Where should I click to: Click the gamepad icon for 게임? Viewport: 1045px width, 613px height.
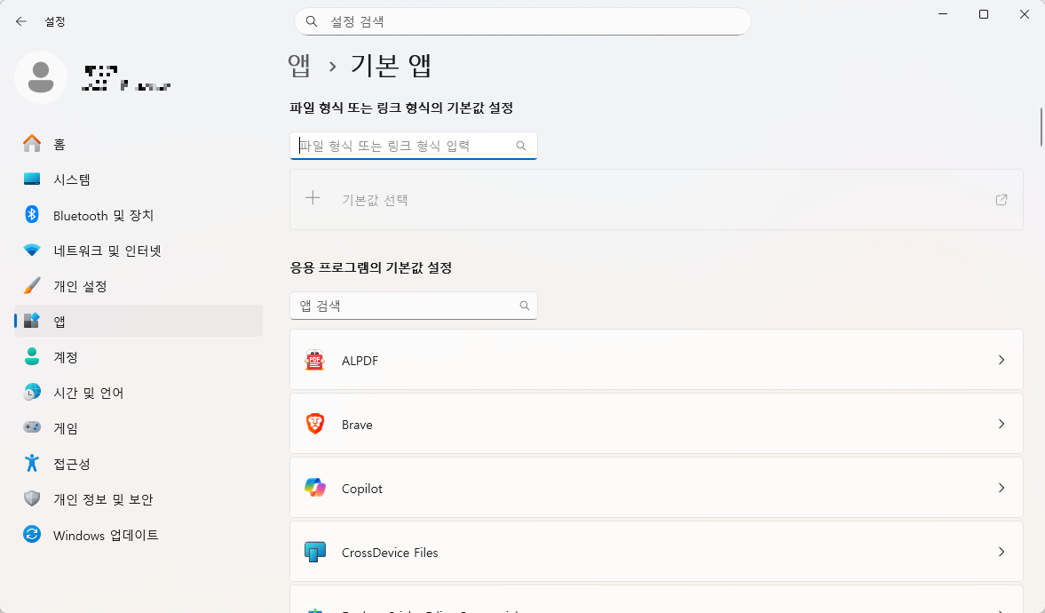pos(32,427)
